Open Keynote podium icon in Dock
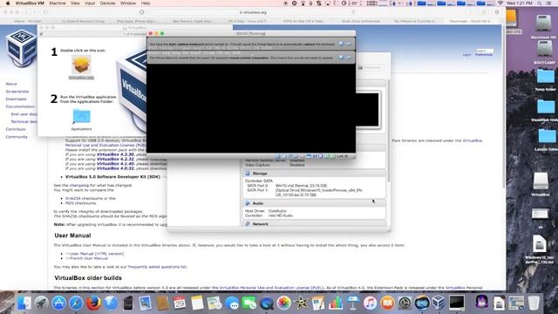 pyautogui.click(x=352, y=304)
